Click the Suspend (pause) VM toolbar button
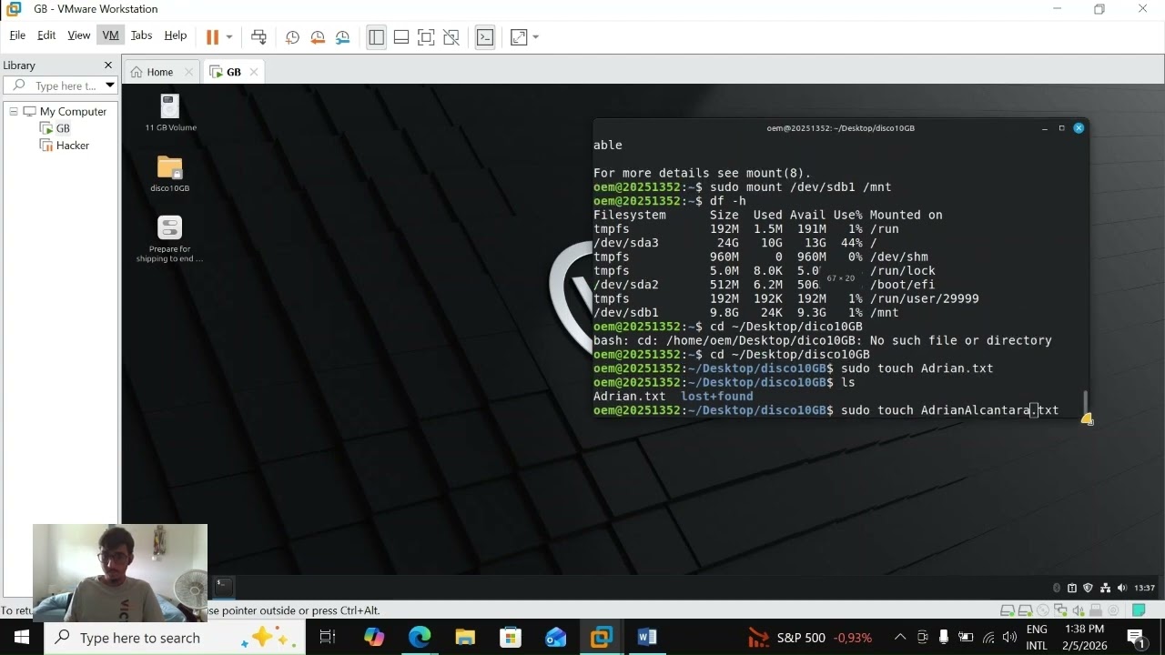 212,37
